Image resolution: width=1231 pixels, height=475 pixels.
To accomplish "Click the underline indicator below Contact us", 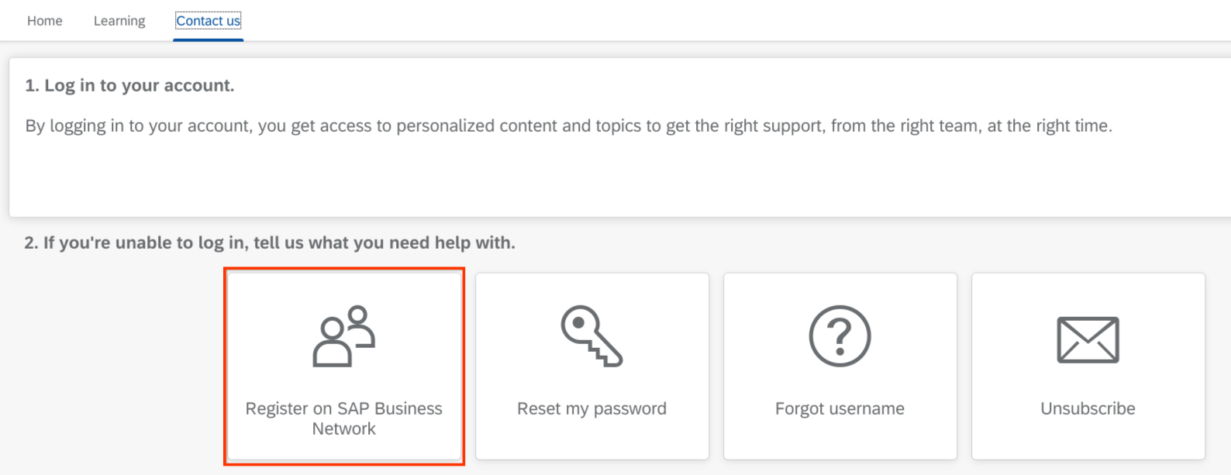I will click(x=208, y=38).
